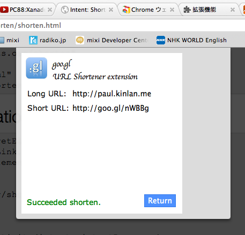Click the Return button
245x235 pixels.
(160, 201)
